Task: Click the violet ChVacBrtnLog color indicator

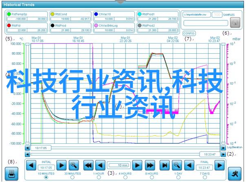Action: 96,25
